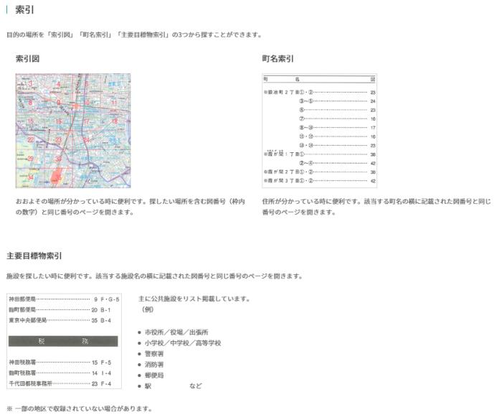Click red number 29 on the index map
The image size is (502, 420).
click(x=31, y=159)
